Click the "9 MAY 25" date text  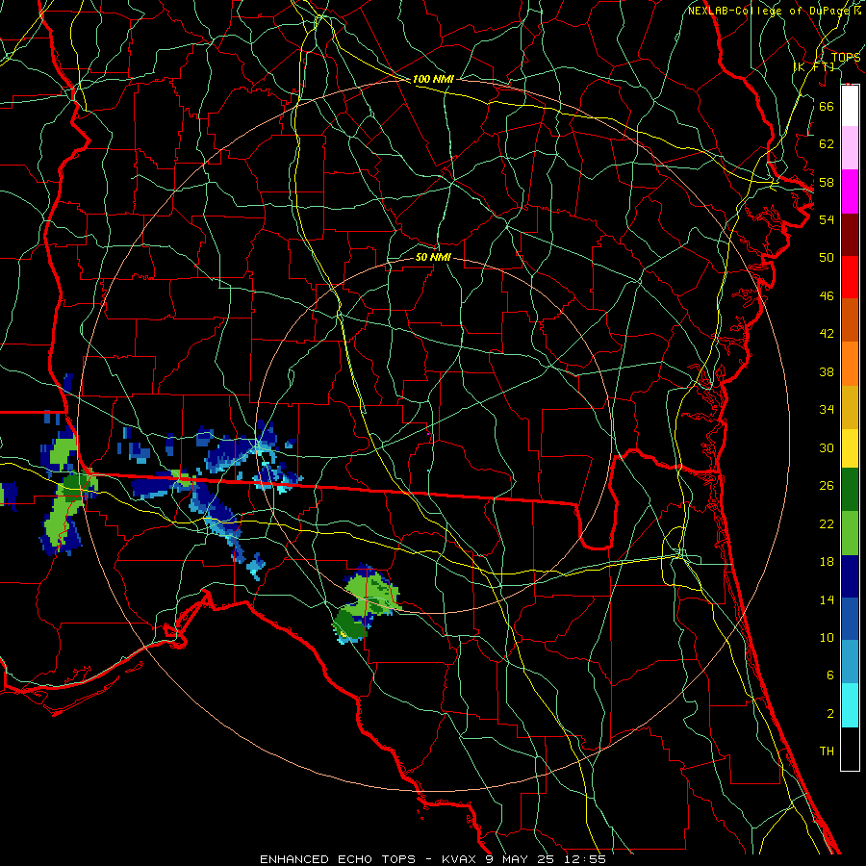[522, 859]
